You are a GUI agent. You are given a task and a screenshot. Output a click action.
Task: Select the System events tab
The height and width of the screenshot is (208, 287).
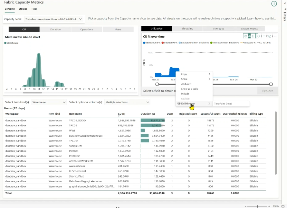coord(250,29)
